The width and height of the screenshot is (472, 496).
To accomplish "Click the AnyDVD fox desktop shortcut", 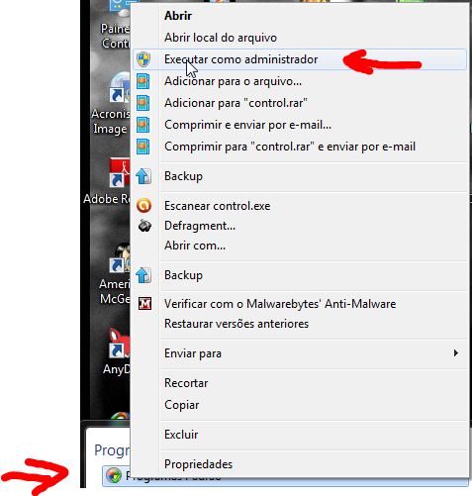I will coord(116,351).
